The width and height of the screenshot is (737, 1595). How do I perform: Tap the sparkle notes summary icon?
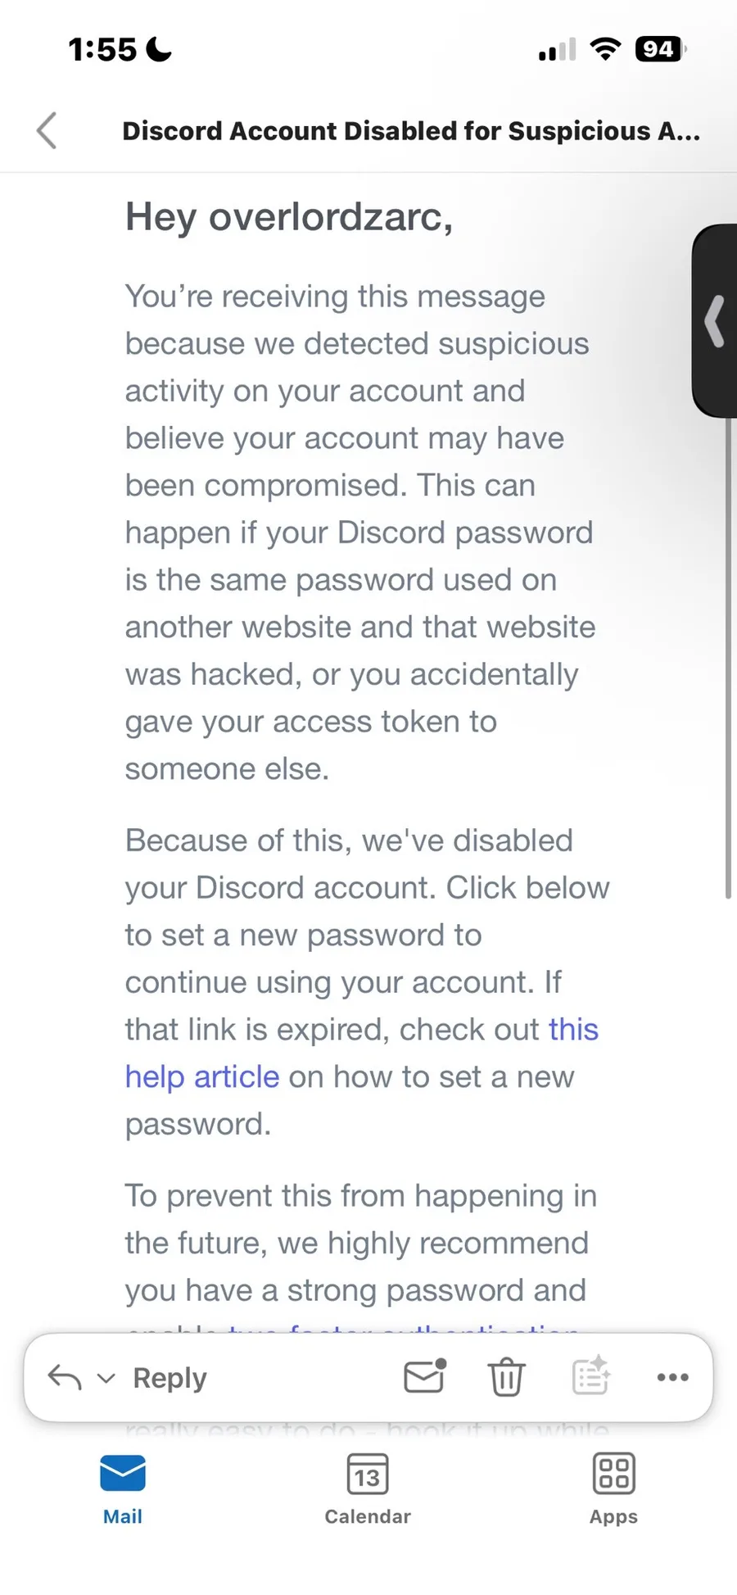pos(590,1375)
